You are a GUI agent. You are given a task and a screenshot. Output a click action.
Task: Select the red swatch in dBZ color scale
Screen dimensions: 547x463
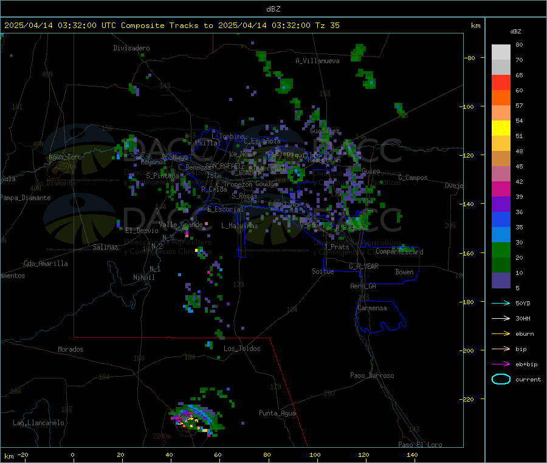[501, 82]
